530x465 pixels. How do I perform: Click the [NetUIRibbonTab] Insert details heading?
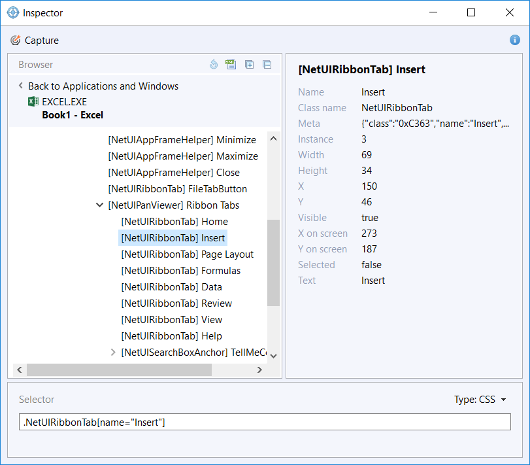point(361,69)
